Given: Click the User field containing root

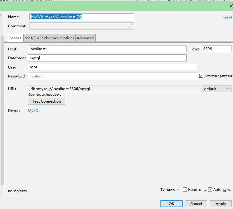Looking at the screenshot, I should click(113, 67).
